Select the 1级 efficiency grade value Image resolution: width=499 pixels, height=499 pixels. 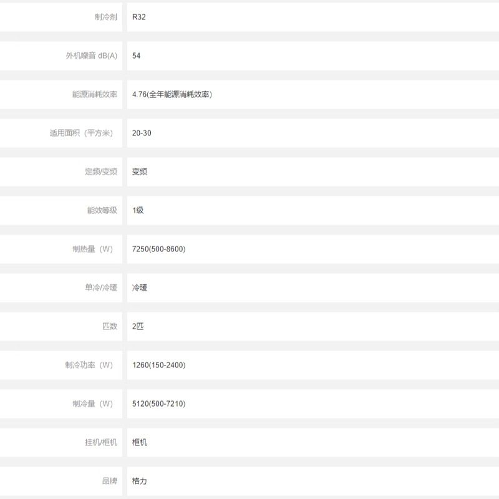(138, 210)
